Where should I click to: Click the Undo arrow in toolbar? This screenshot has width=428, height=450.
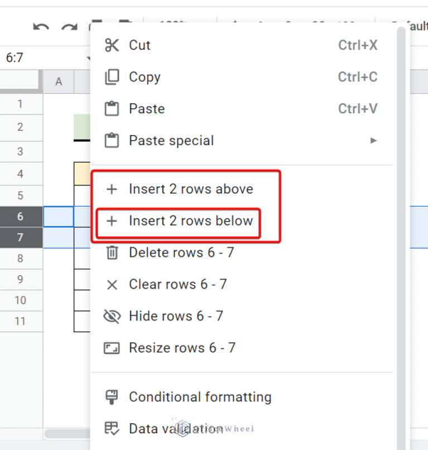(41, 28)
